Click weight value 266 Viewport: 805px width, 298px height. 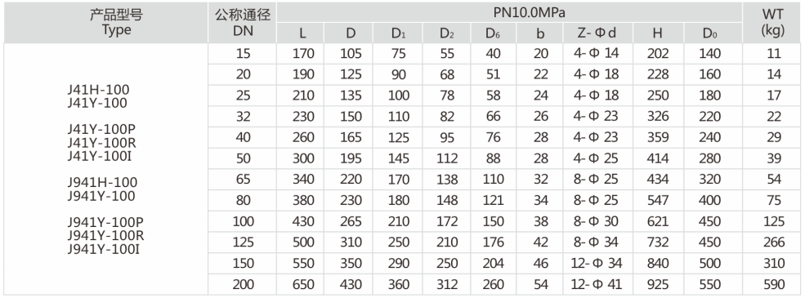[x=774, y=242]
